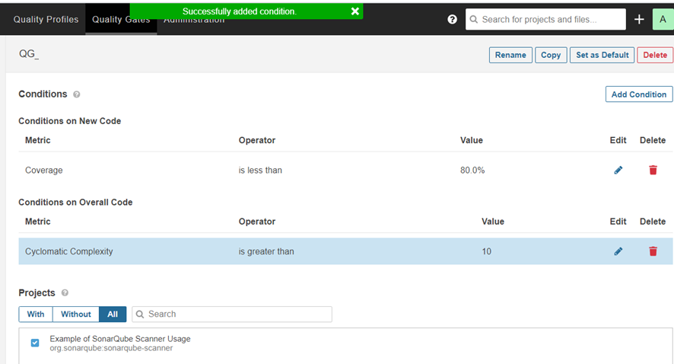Image resolution: width=674 pixels, height=364 pixels.
Task: Delete the Cyclomatic Complexity condition
Action: pyautogui.click(x=653, y=251)
